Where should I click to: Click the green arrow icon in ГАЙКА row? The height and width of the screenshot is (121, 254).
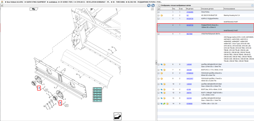point(164,104)
